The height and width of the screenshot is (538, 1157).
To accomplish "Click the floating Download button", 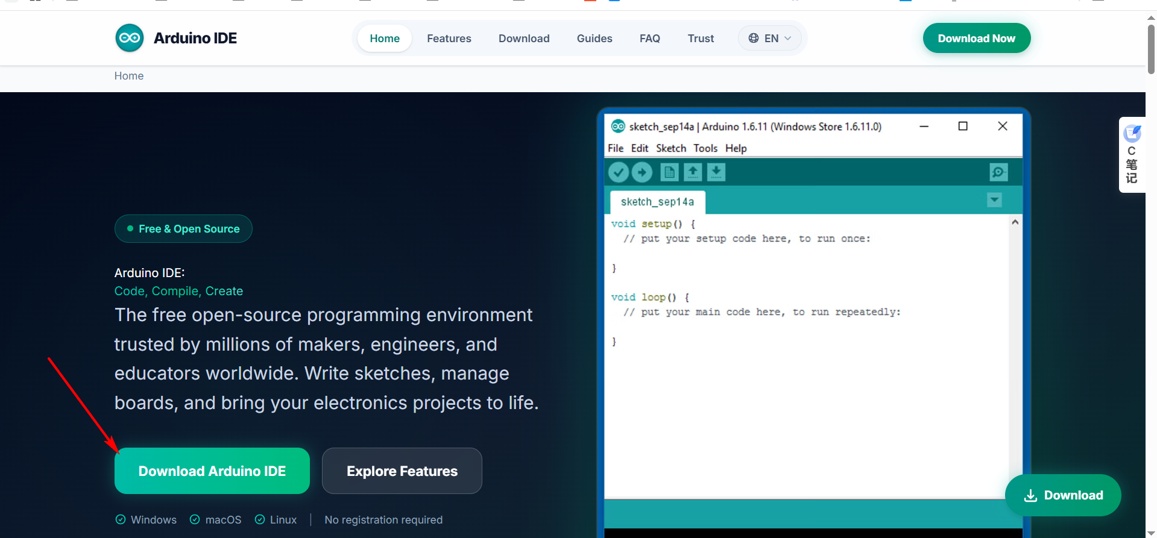I will coord(1063,495).
